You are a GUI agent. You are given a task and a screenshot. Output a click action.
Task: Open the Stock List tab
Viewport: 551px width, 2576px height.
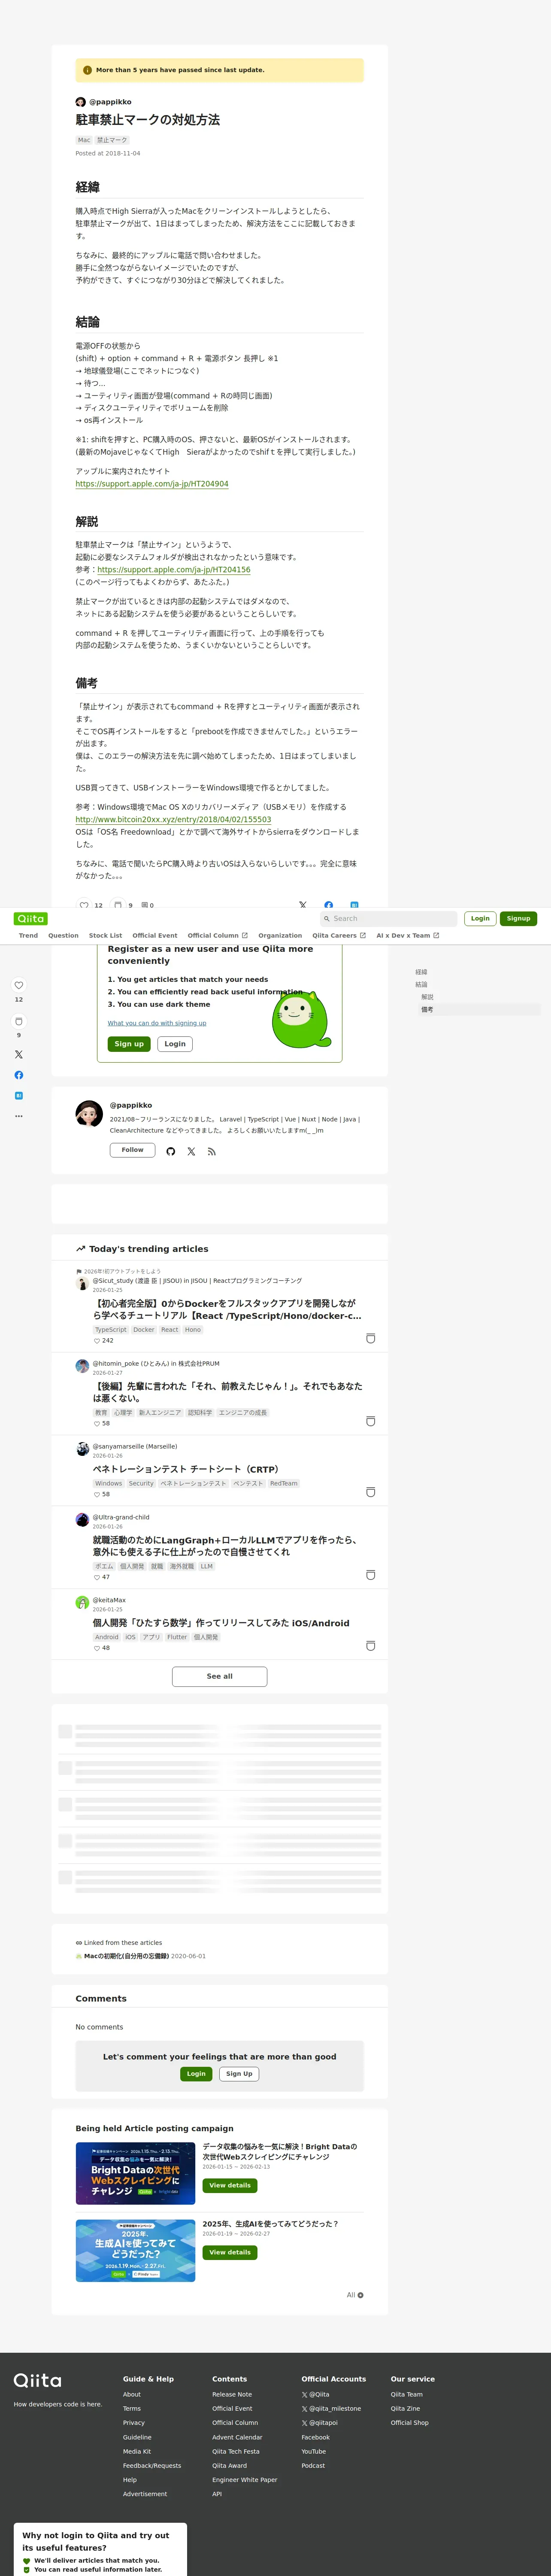[x=105, y=935]
